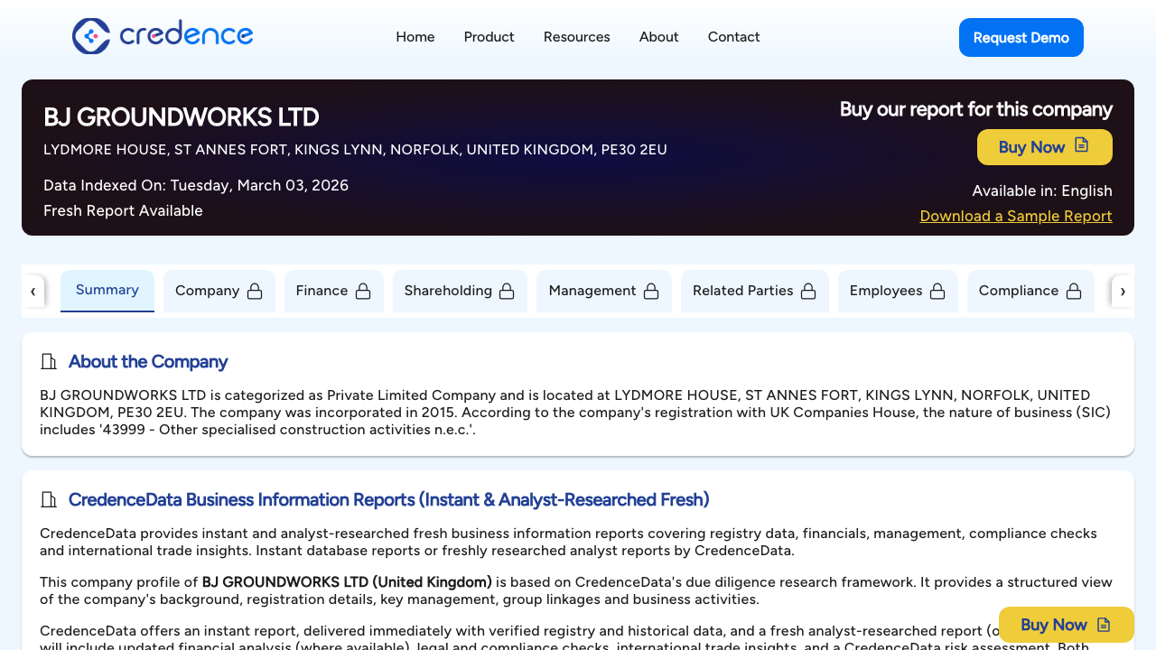Click the lock icon on the Related Parties tab

point(810,291)
